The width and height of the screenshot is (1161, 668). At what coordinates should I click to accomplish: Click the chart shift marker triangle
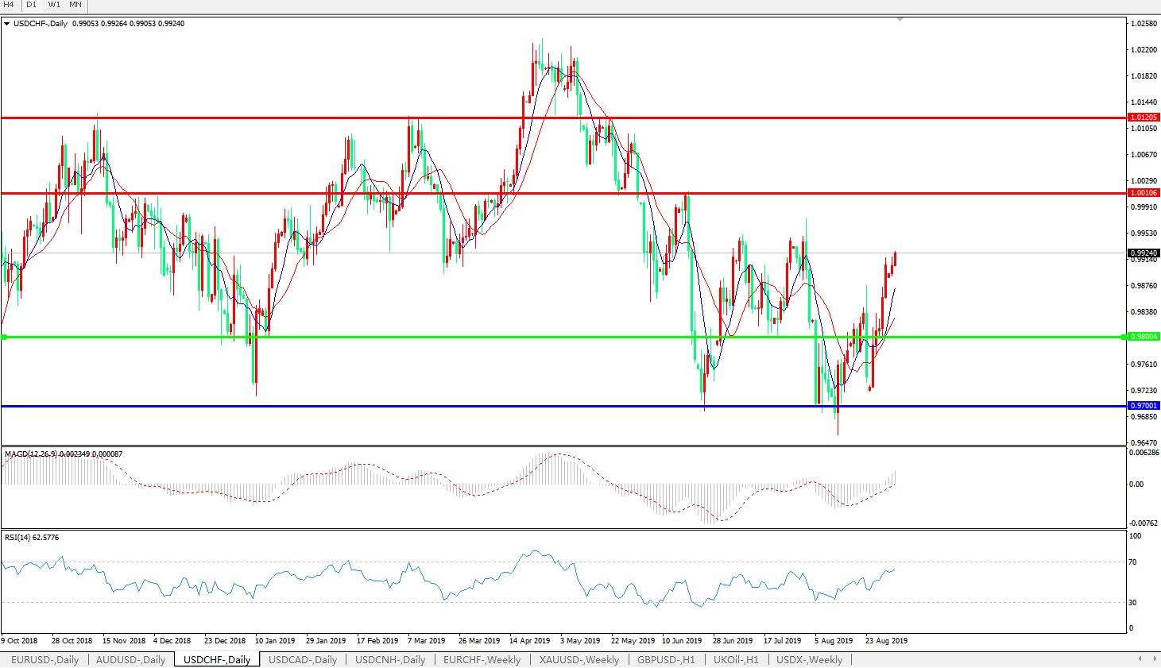click(900, 19)
